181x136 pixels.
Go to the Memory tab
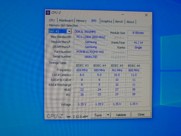point(81,21)
